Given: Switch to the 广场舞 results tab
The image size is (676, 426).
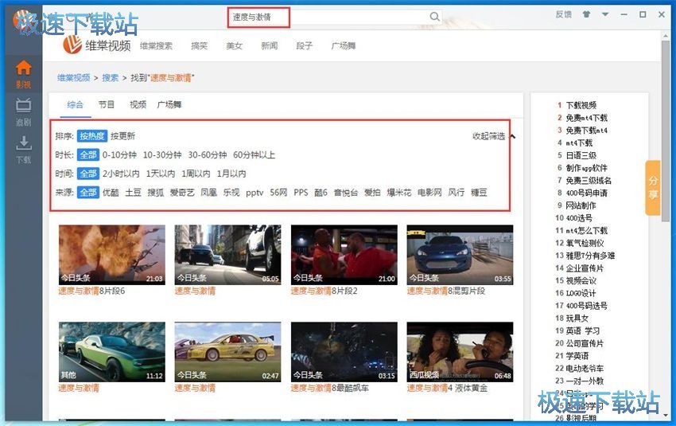Looking at the screenshot, I should tap(169, 104).
